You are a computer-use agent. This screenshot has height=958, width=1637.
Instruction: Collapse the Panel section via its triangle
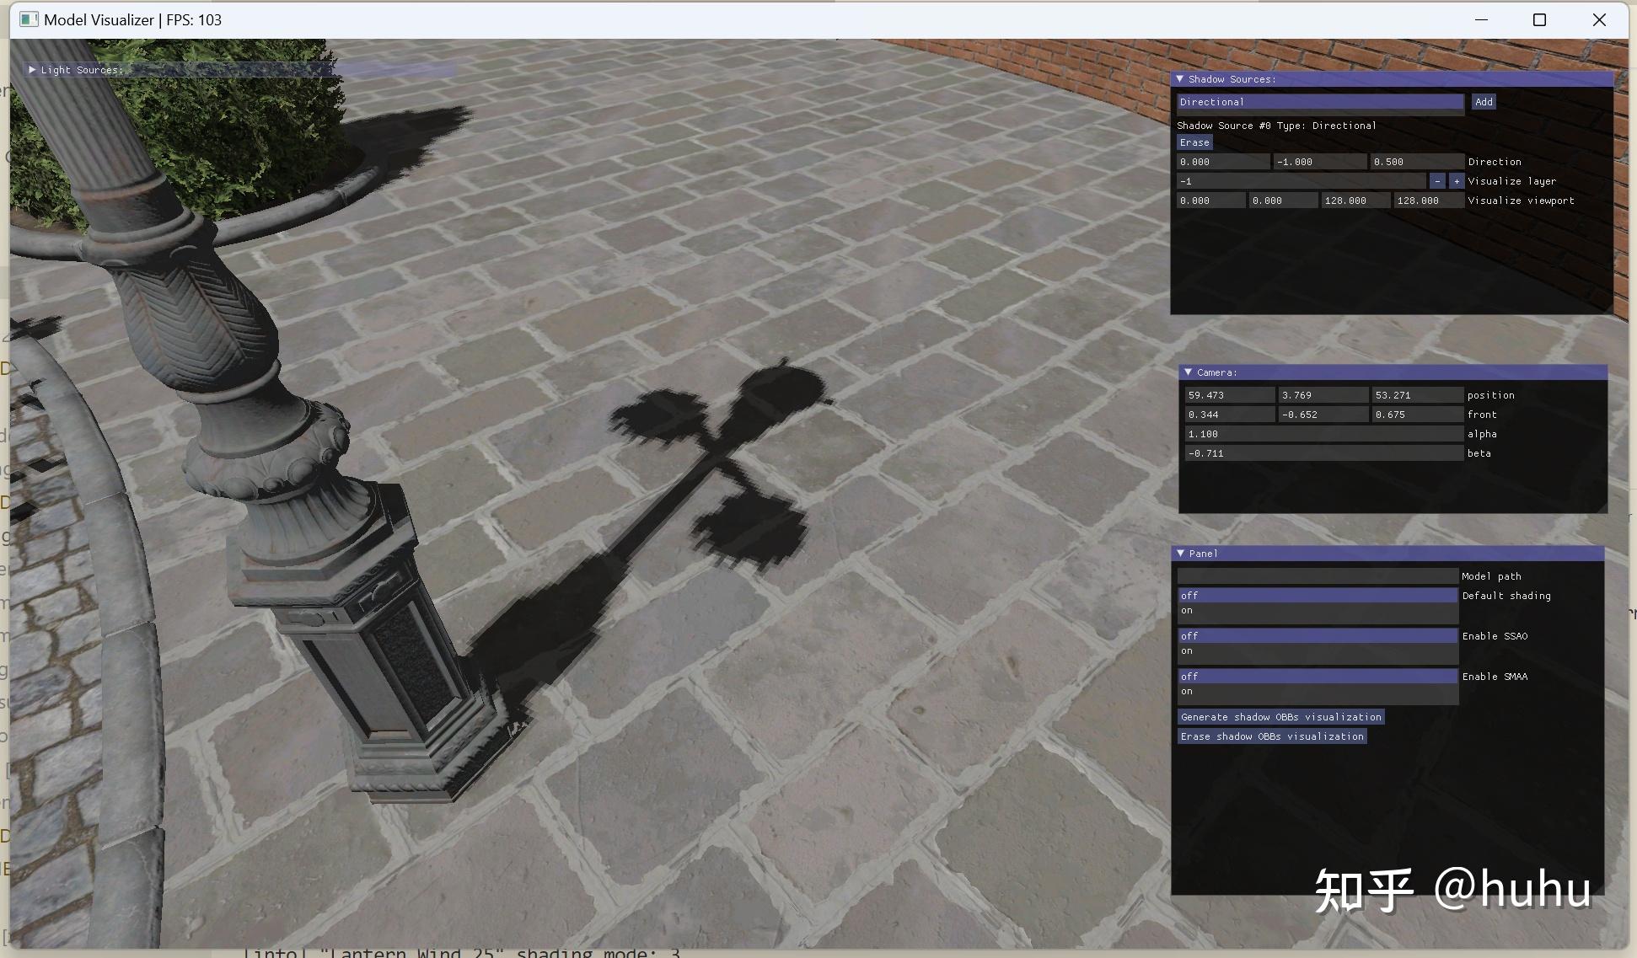1180,554
